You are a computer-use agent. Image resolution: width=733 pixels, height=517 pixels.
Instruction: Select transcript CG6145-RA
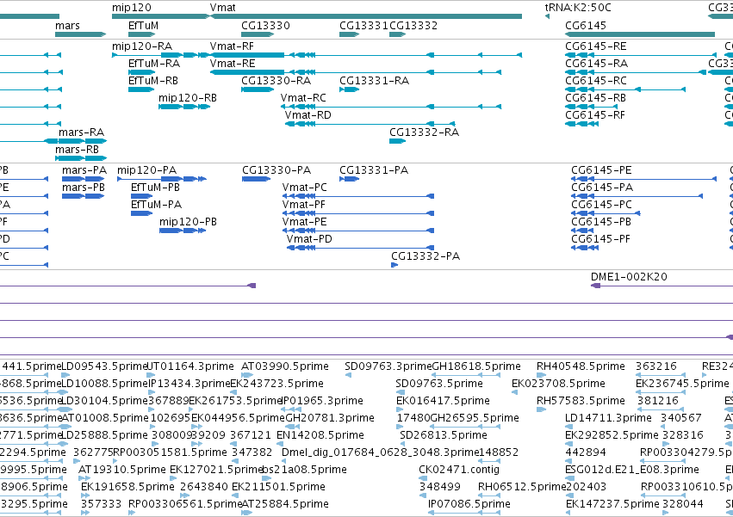click(596, 64)
